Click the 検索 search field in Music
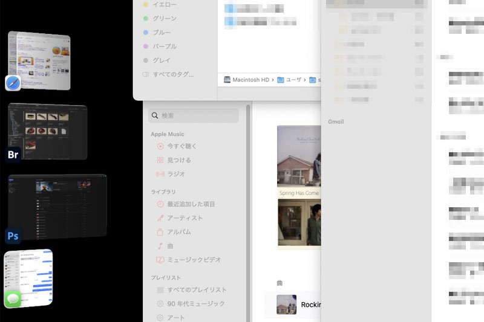The width and height of the screenshot is (484, 322). click(194, 115)
